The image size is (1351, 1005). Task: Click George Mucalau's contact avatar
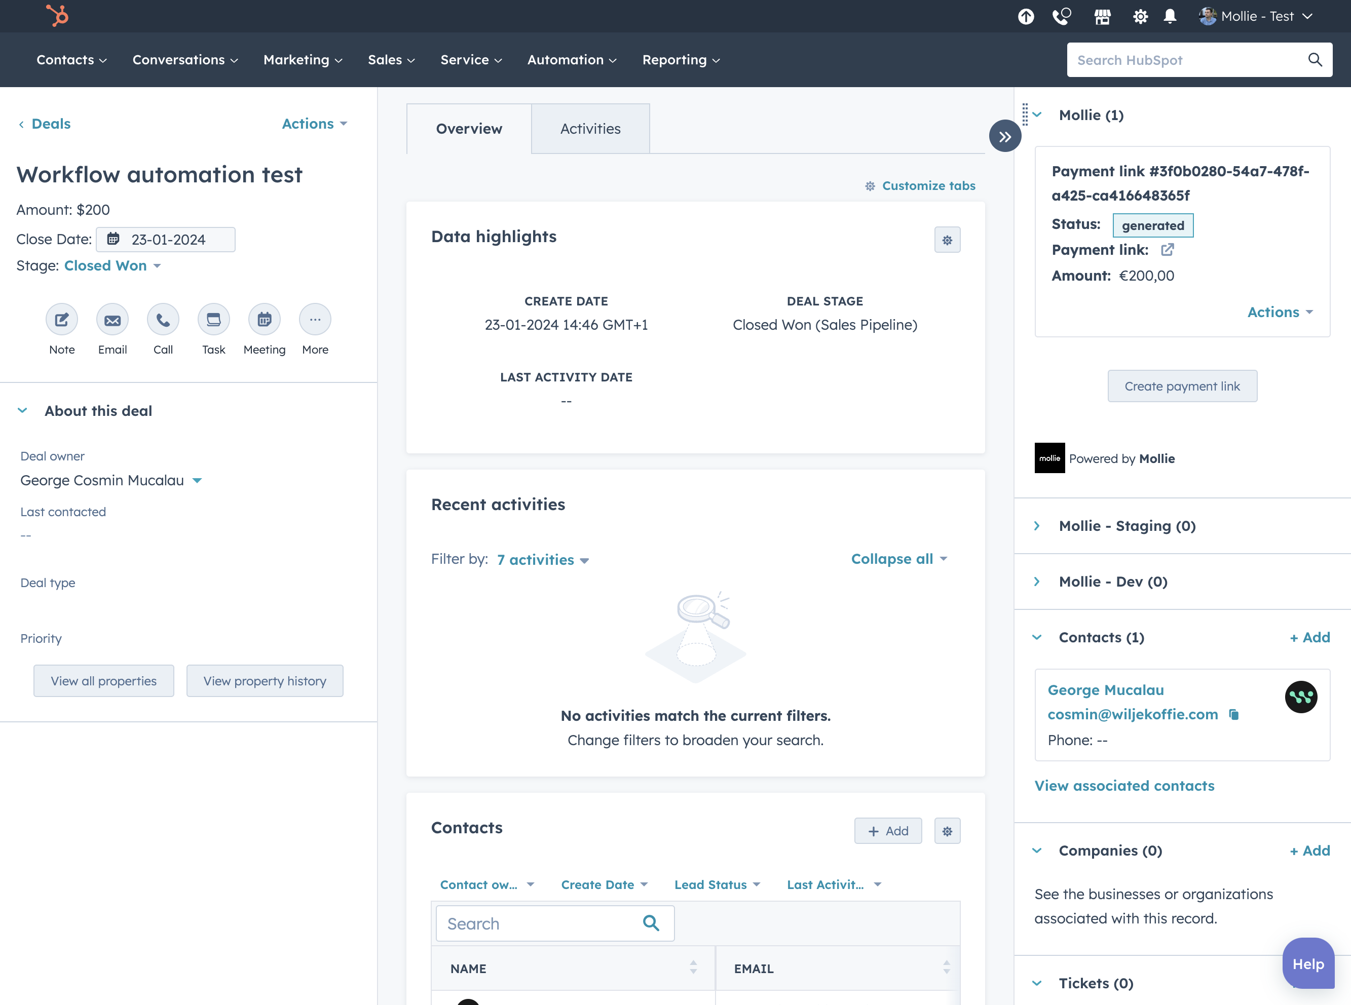pos(1301,697)
